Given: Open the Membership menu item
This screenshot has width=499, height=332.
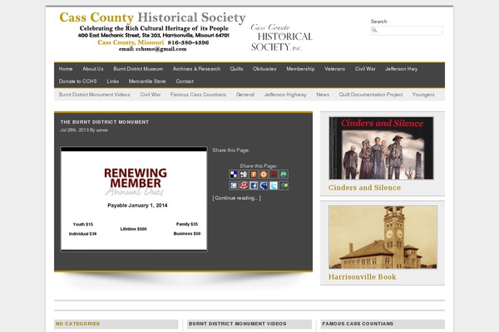Looking at the screenshot, I should click(x=300, y=69).
